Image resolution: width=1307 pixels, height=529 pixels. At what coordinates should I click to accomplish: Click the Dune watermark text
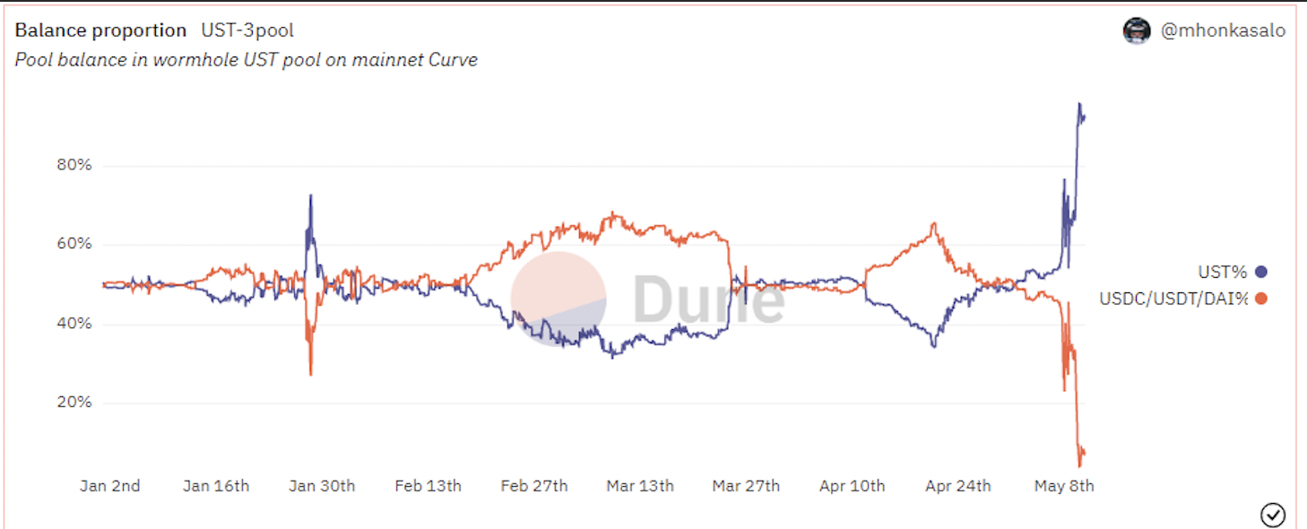click(708, 299)
